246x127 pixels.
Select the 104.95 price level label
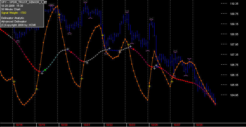pyautogui.click(x=234, y=95)
